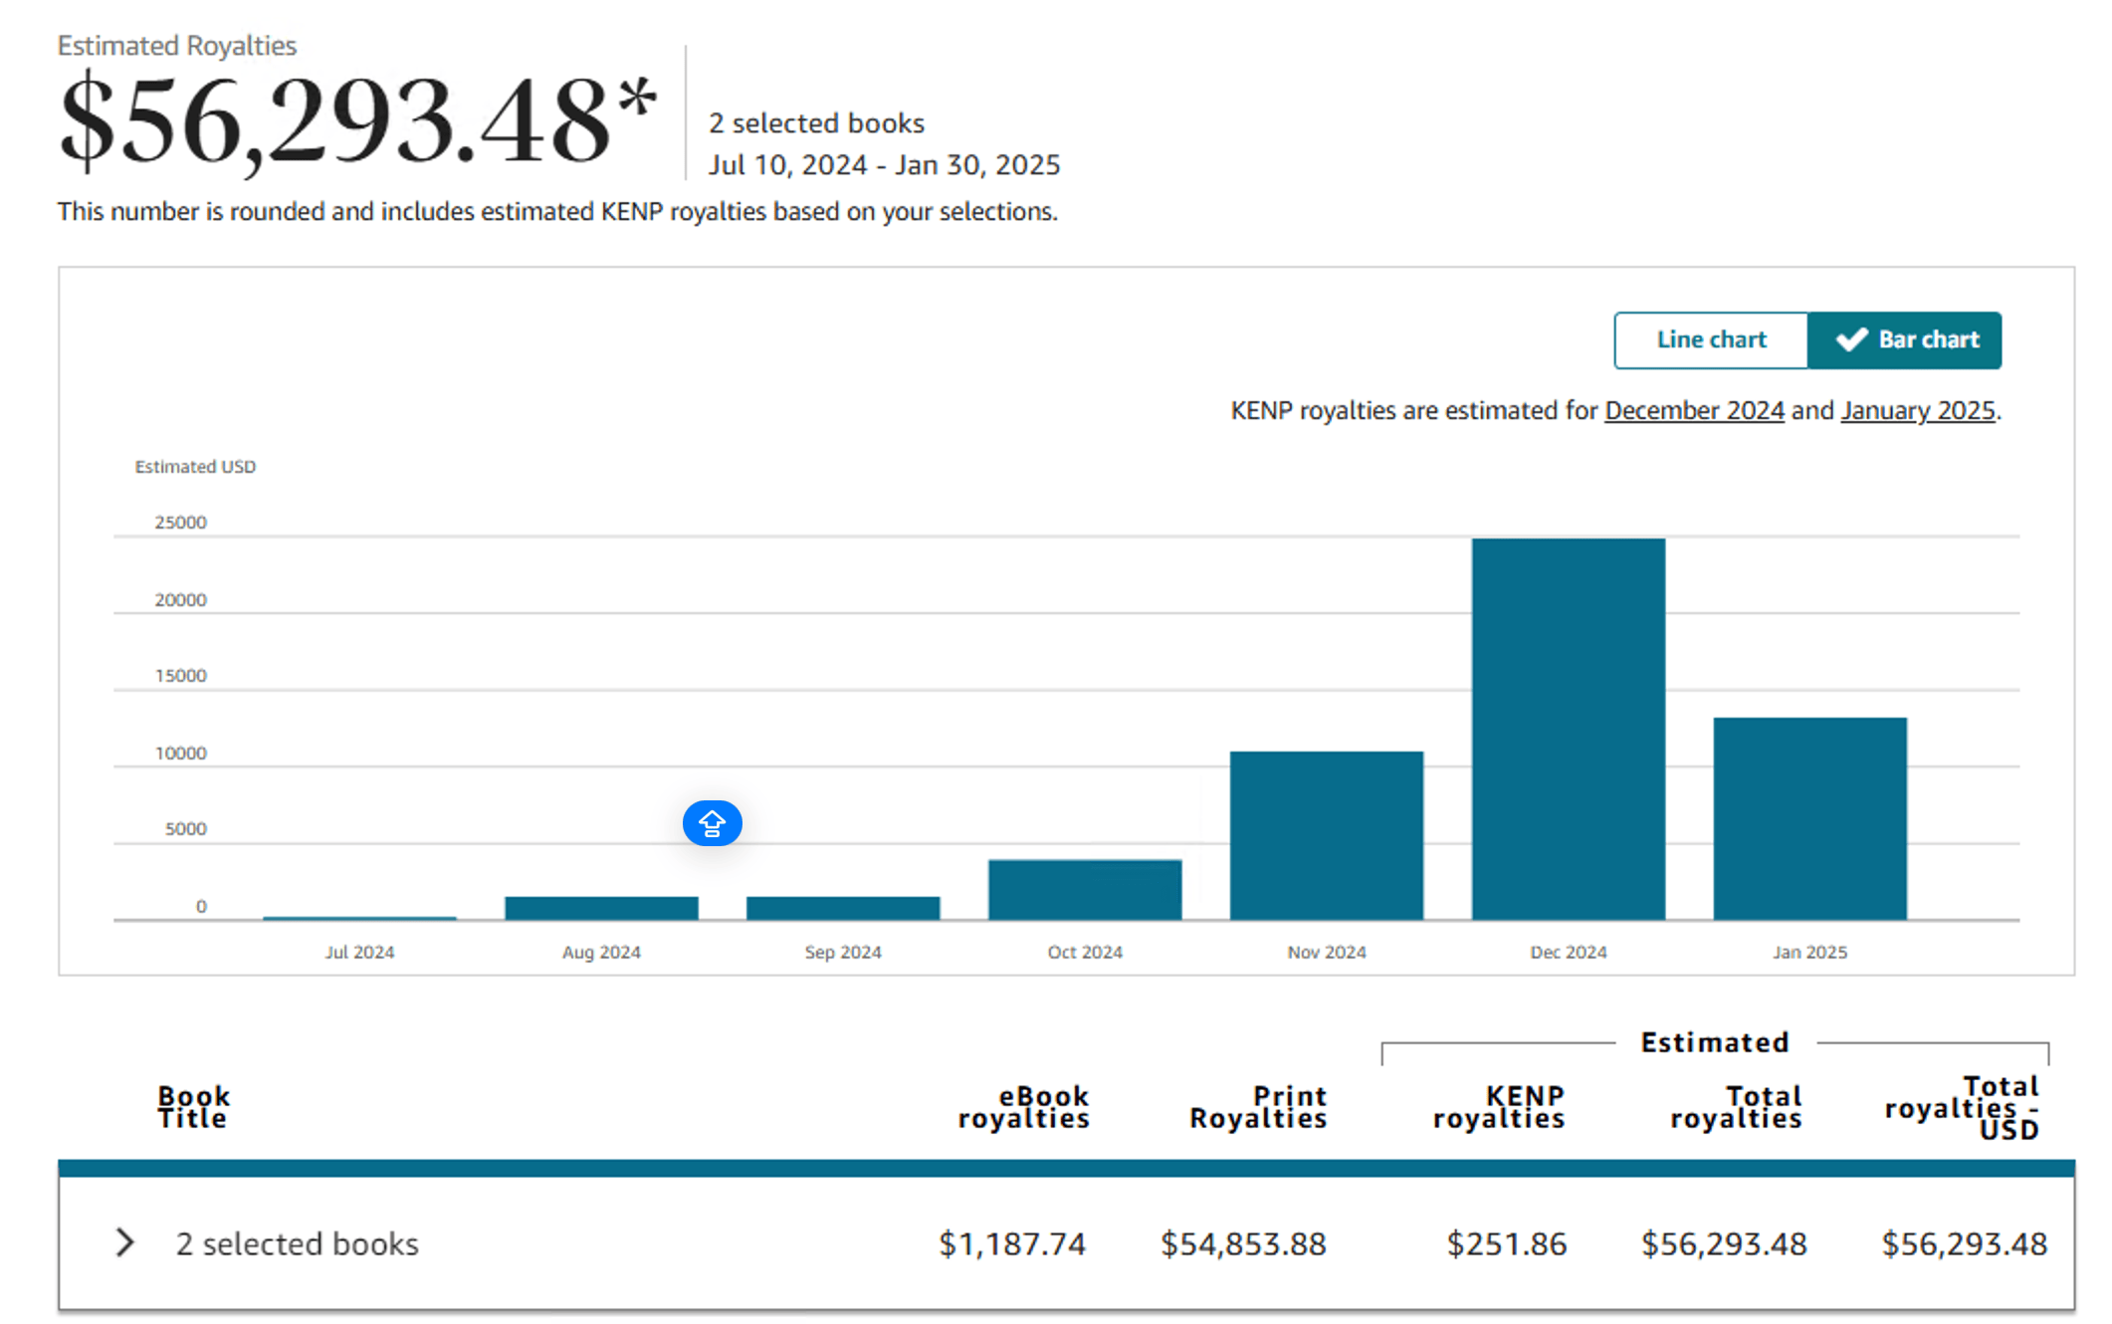Click the Nov 2024 bar
This screenshot has height=1324, width=2112.
(1327, 835)
